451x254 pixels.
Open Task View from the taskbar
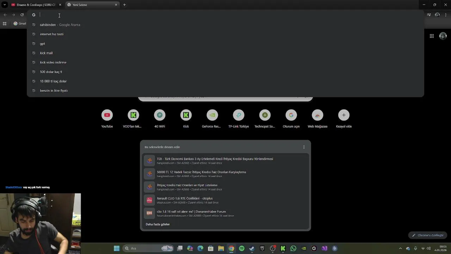[x=180, y=248]
